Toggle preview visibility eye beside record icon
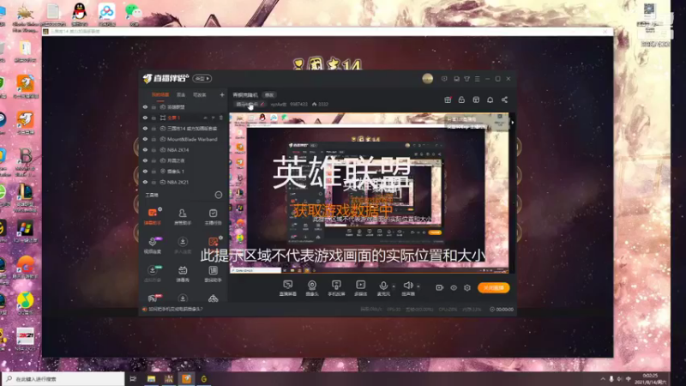 tap(454, 287)
